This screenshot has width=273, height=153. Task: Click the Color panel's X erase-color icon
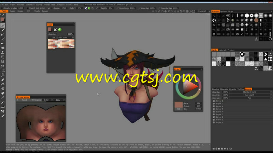55,30
